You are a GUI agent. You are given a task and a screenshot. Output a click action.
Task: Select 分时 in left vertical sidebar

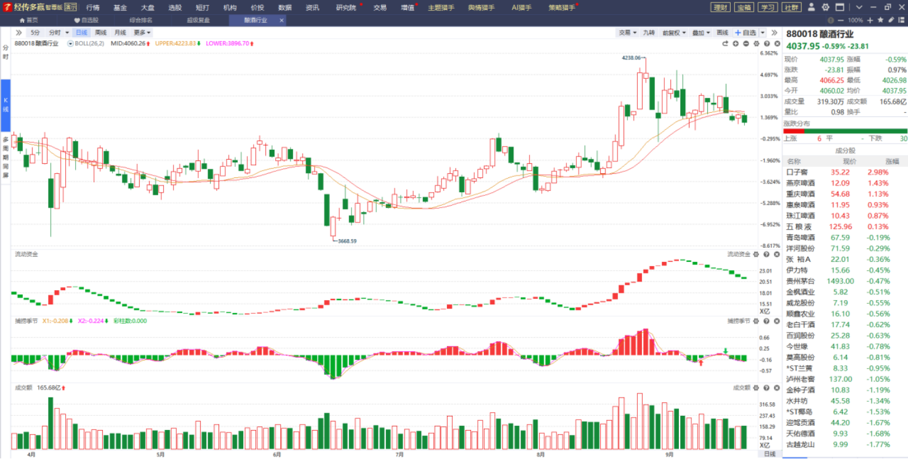click(x=5, y=53)
